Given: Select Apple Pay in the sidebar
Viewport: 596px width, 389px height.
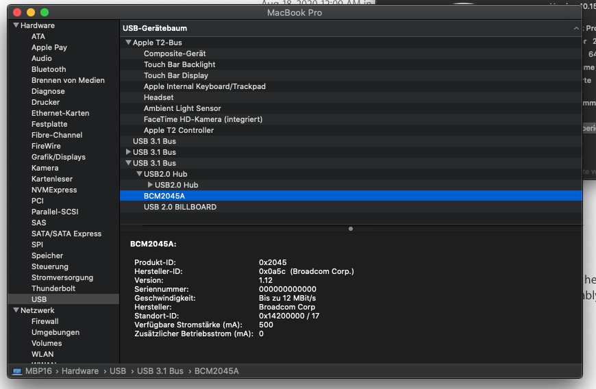Looking at the screenshot, I should coord(49,47).
